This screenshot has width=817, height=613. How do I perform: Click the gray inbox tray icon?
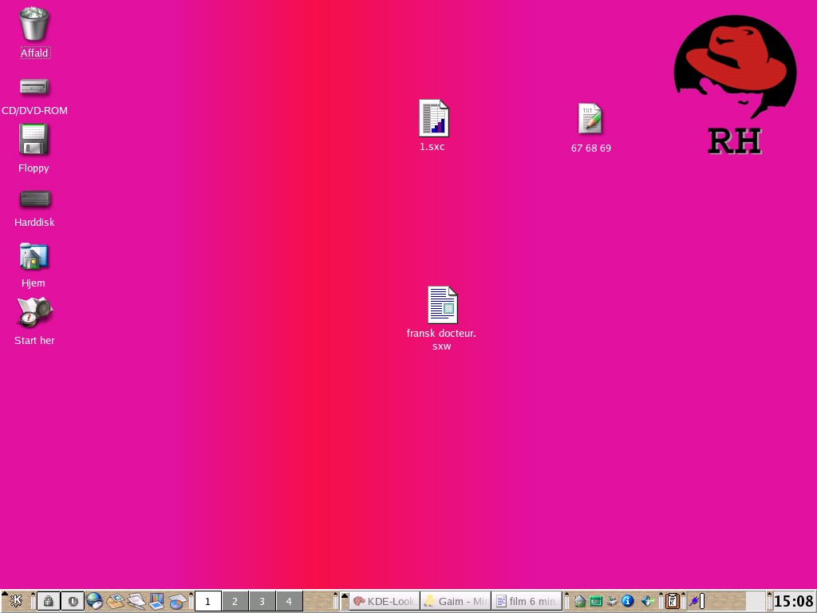[x=612, y=600]
